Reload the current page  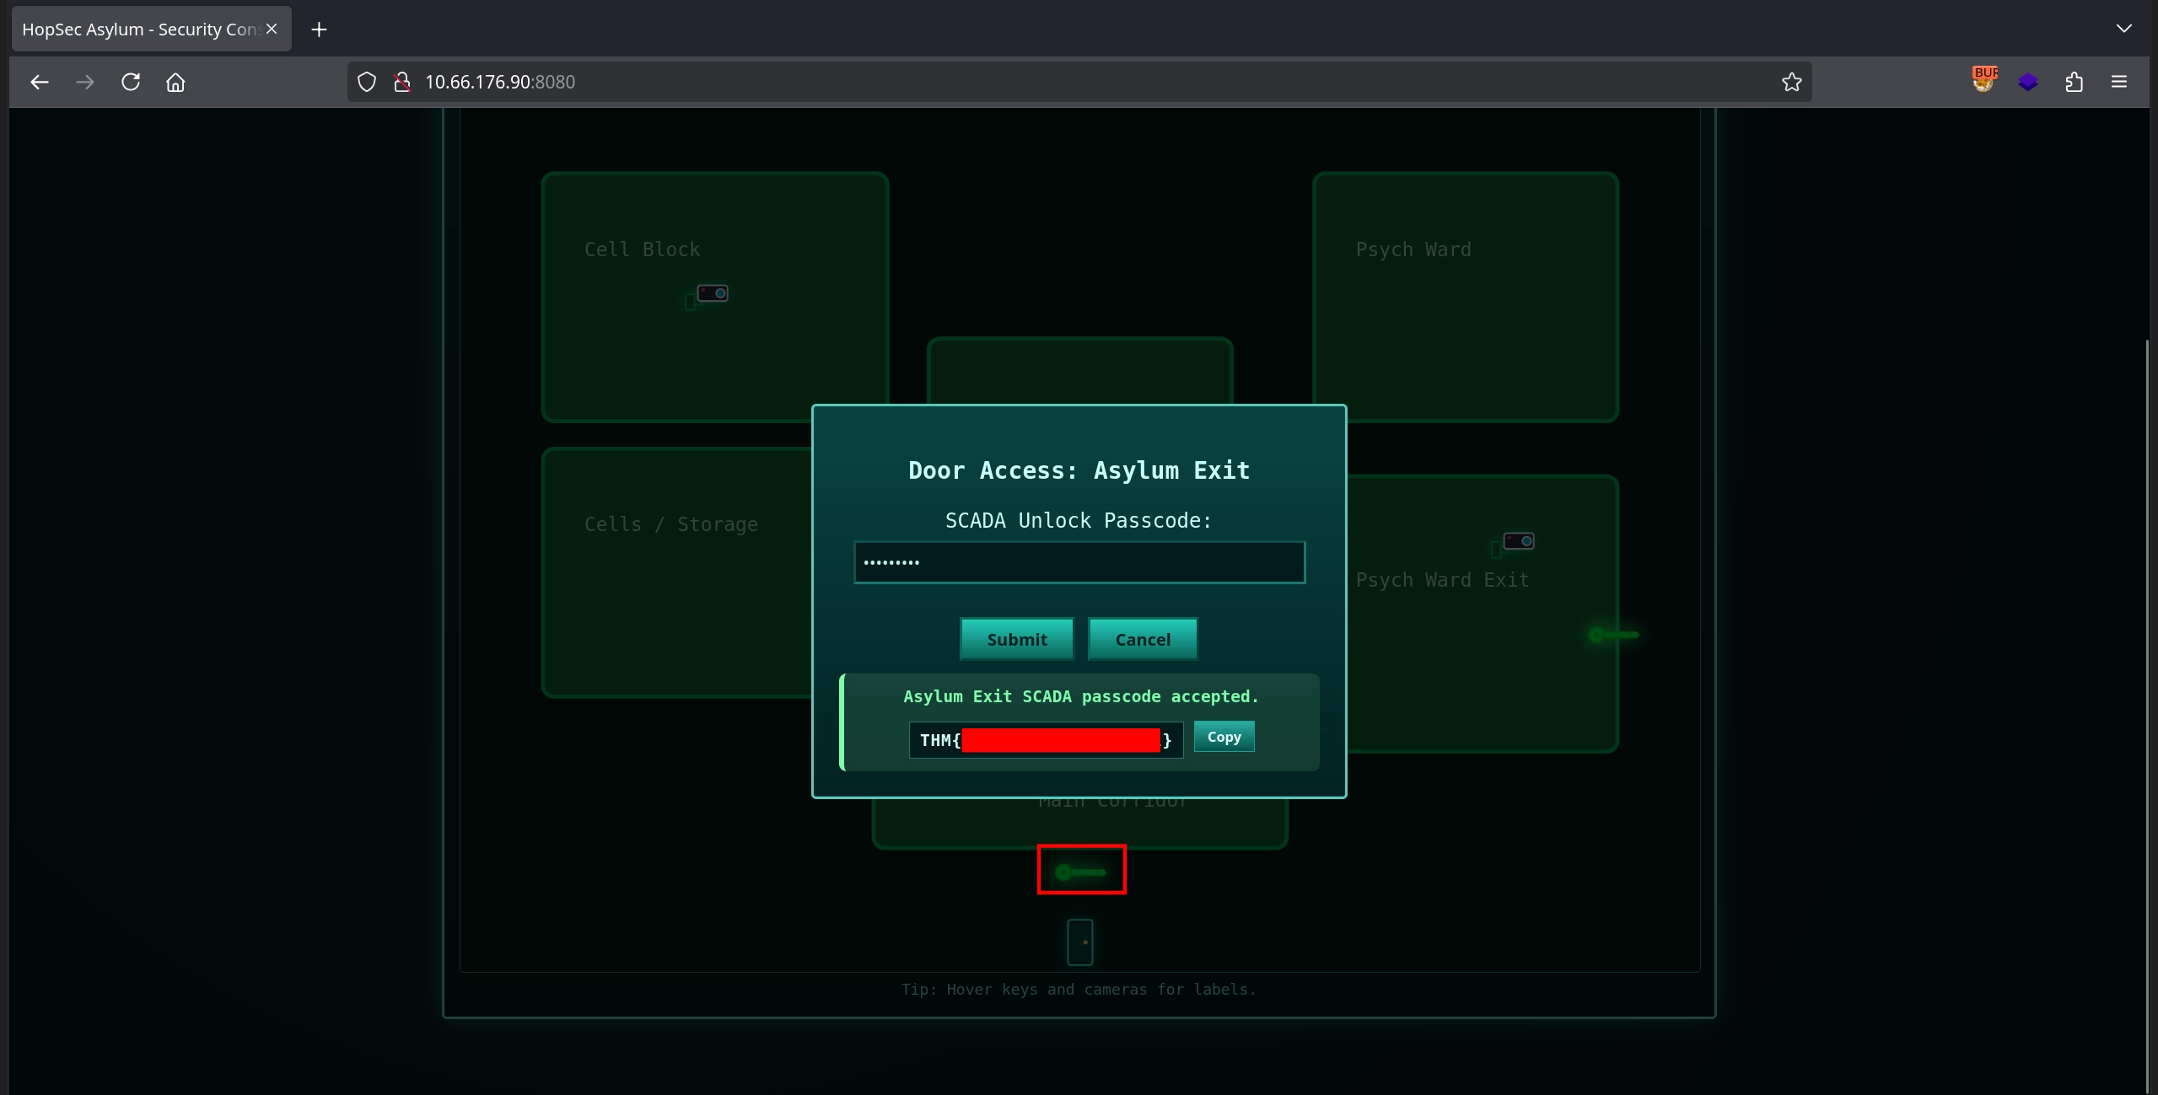[x=131, y=82]
